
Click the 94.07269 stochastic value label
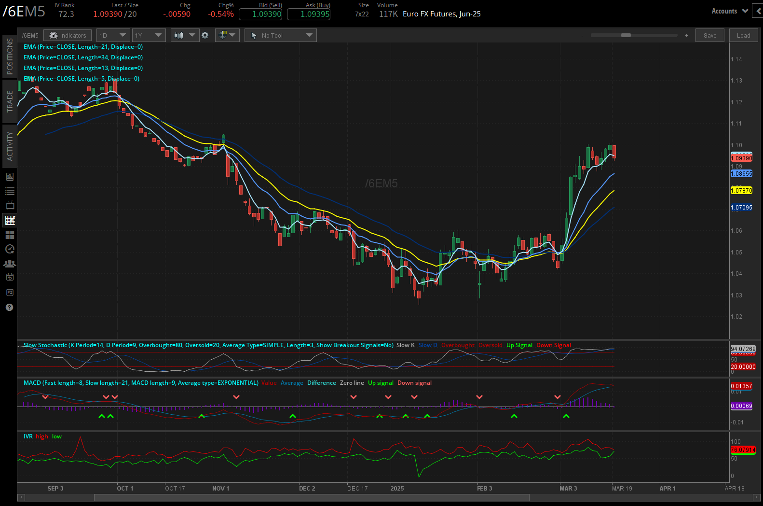coord(743,349)
